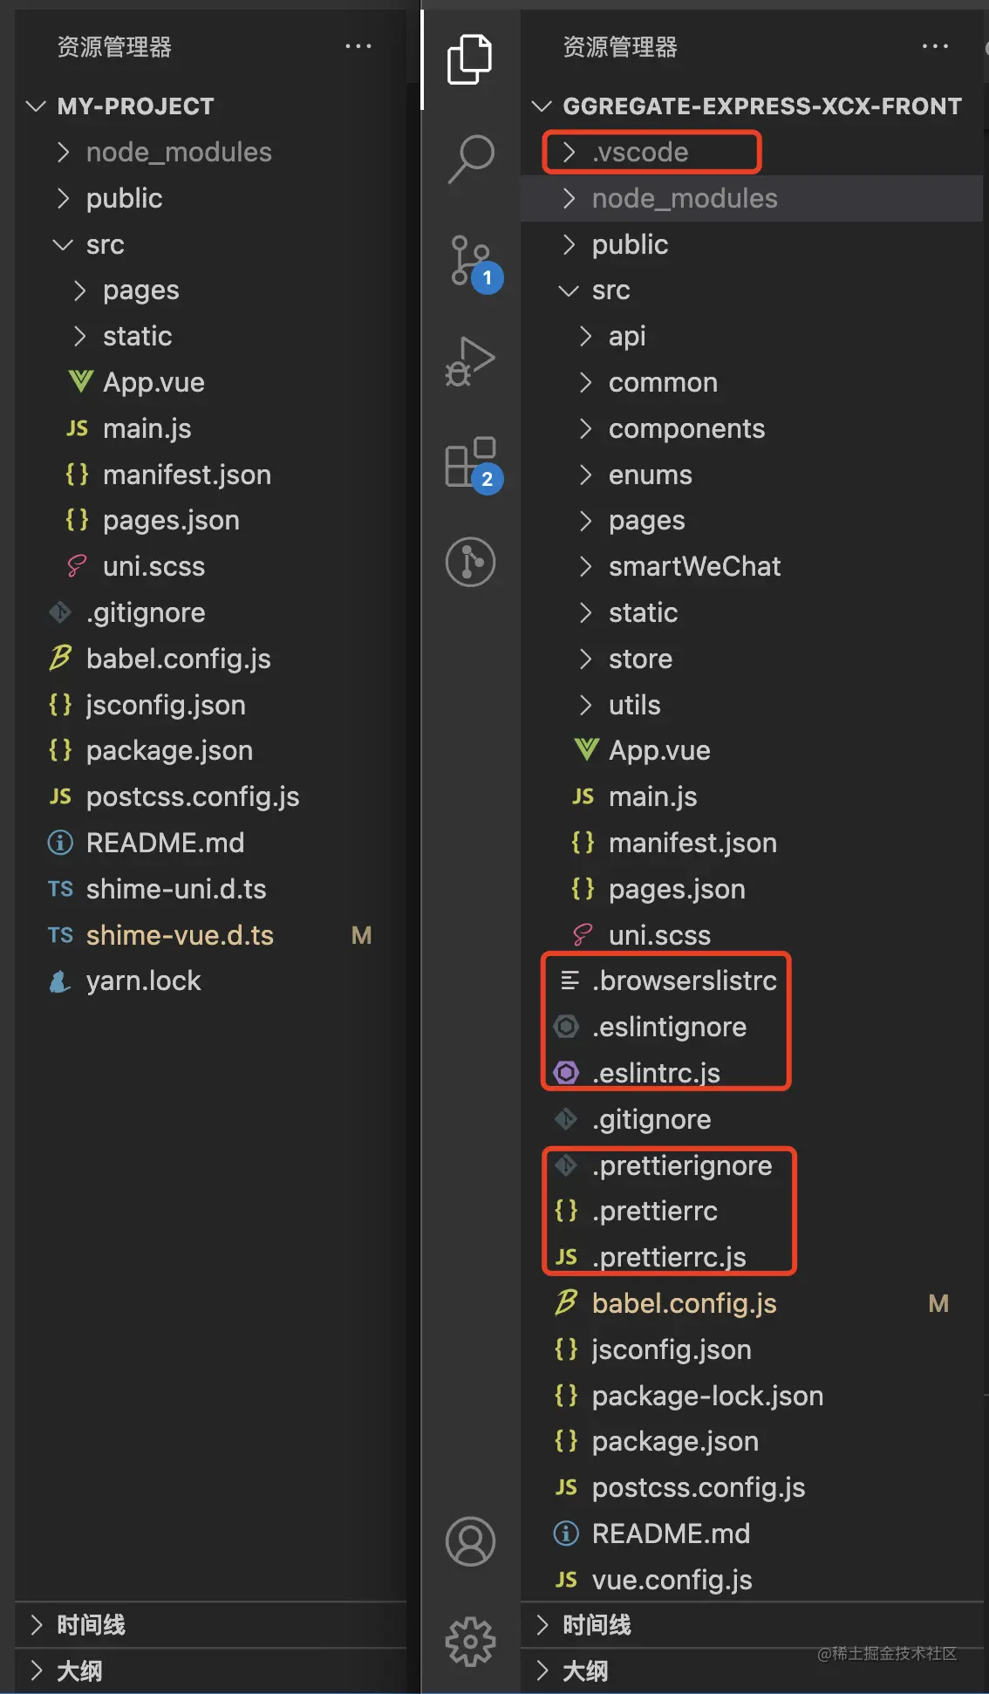This screenshot has width=989, height=1694.
Task: Expand the smartWeChat folder
Action: (x=694, y=567)
